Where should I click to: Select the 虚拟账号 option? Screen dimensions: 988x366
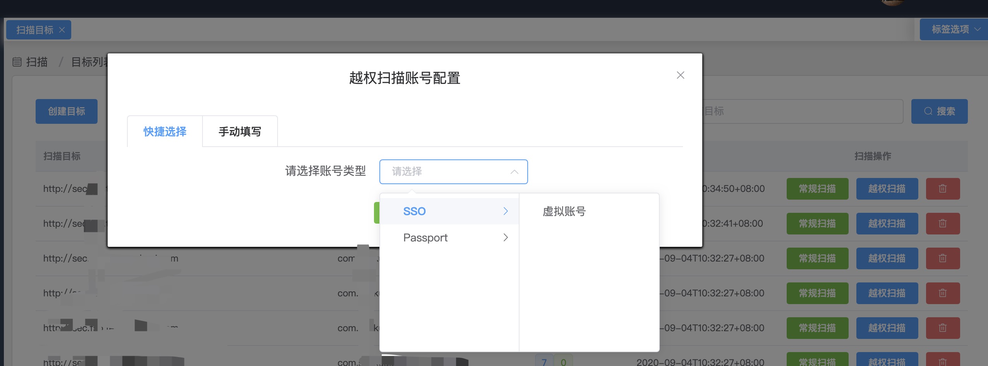[564, 211]
